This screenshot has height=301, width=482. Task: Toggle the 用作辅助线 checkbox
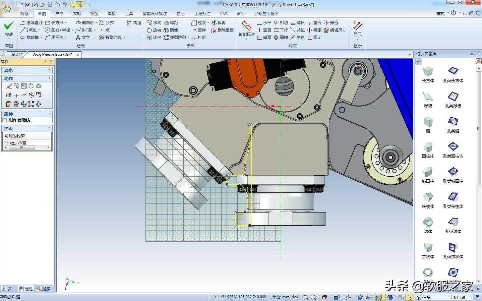pos(5,120)
